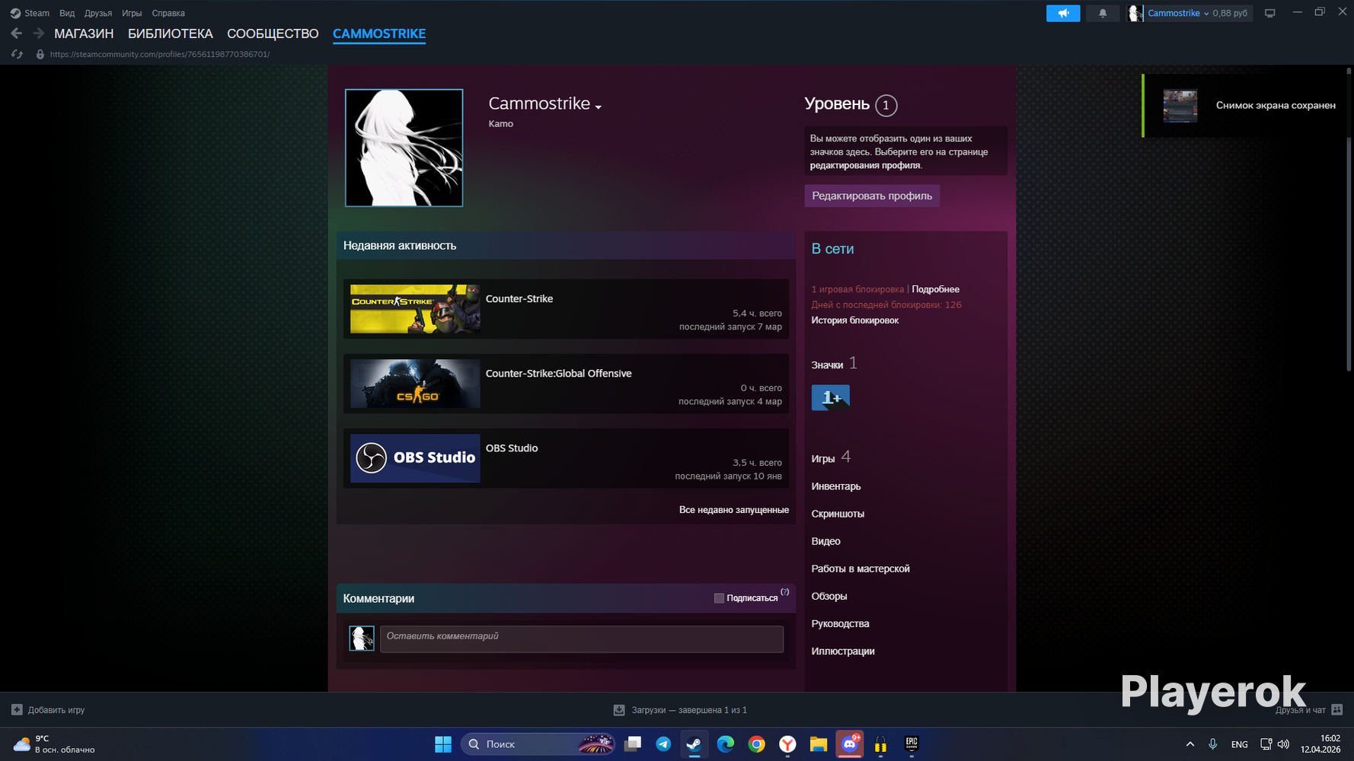Click the yellow padlock taskbar icon

tap(880, 744)
